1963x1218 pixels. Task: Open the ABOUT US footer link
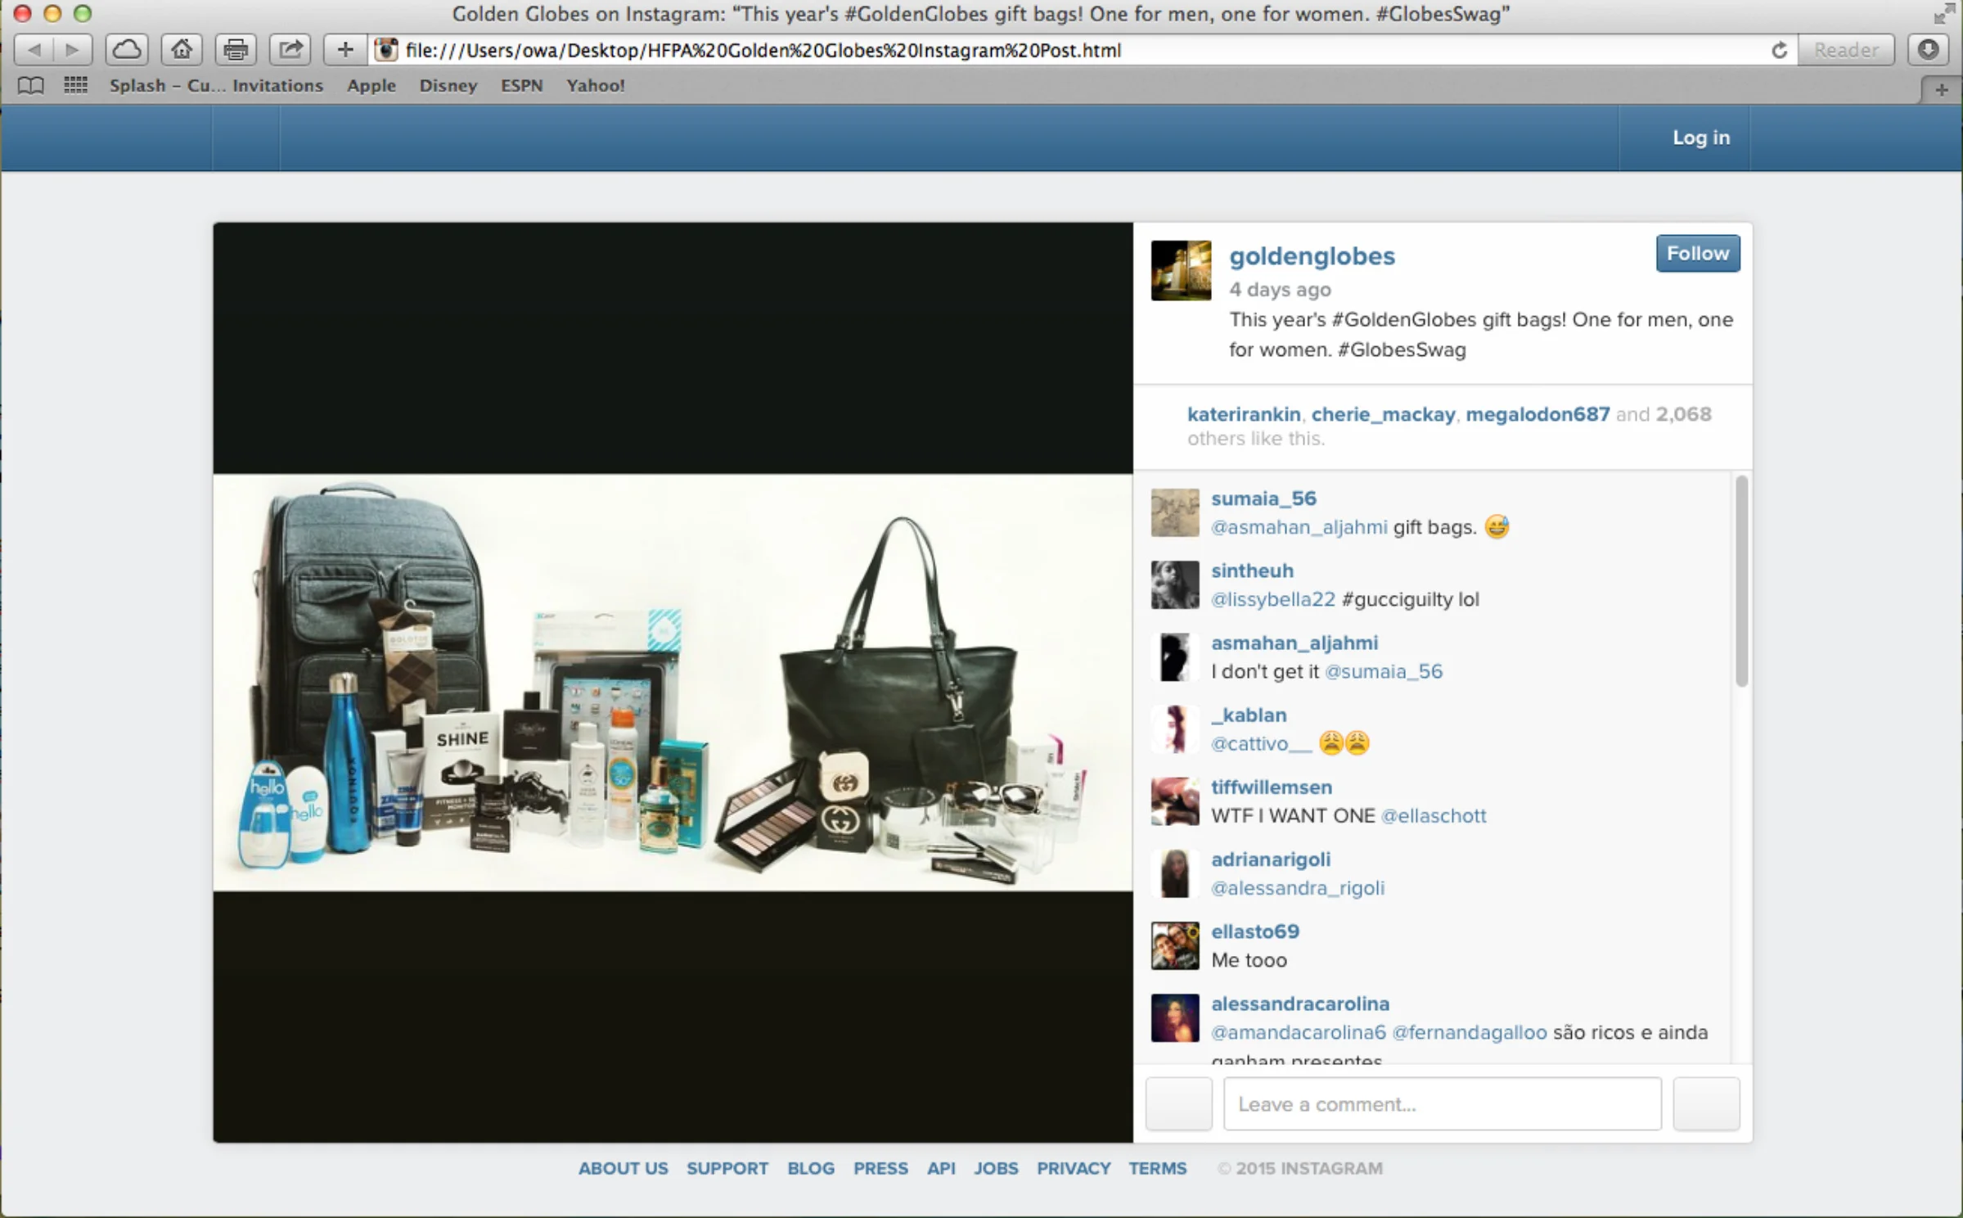[x=623, y=1168]
